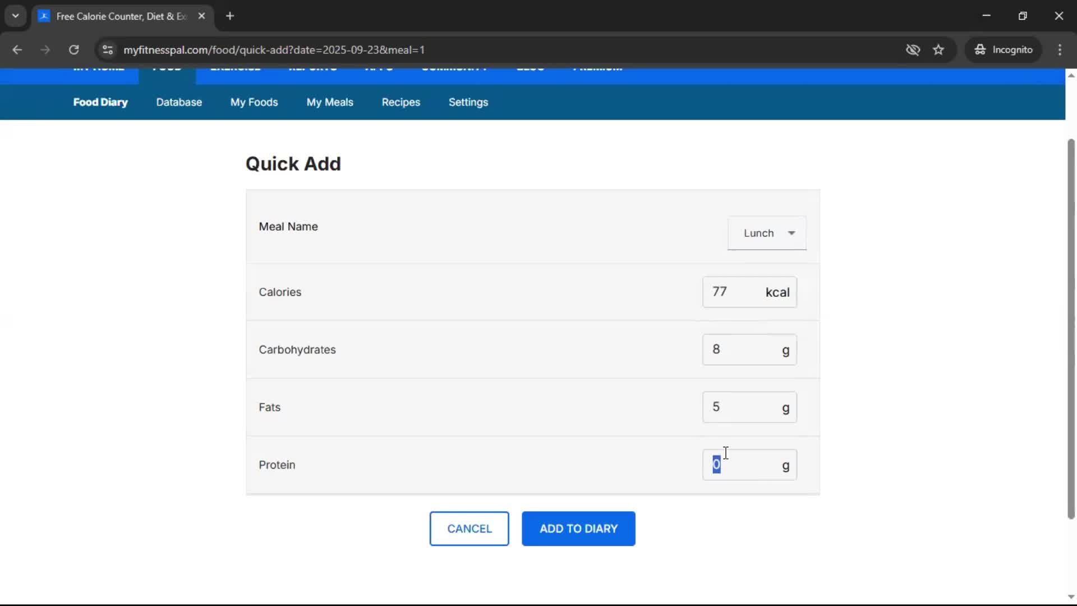Open My Meals section

tap(330, 102)
